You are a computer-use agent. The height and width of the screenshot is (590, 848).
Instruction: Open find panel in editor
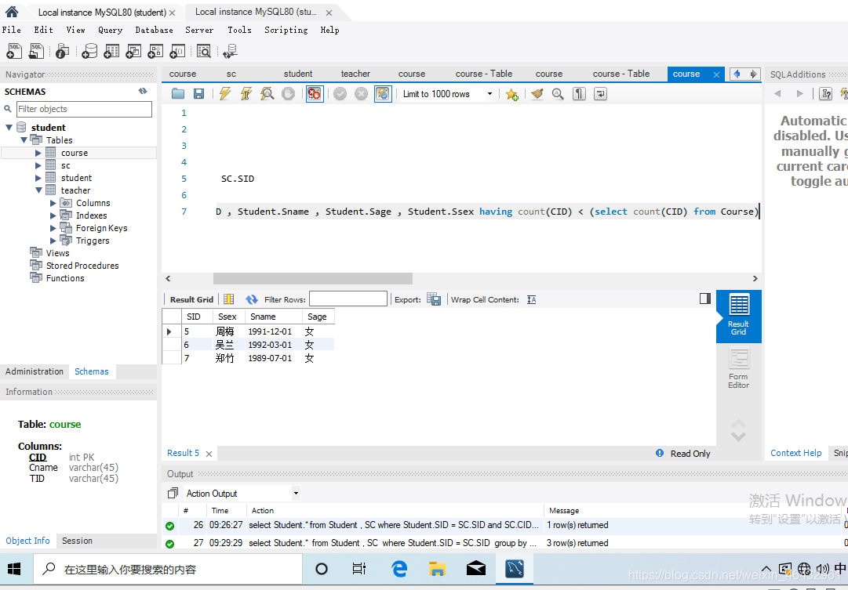(558, 93)
